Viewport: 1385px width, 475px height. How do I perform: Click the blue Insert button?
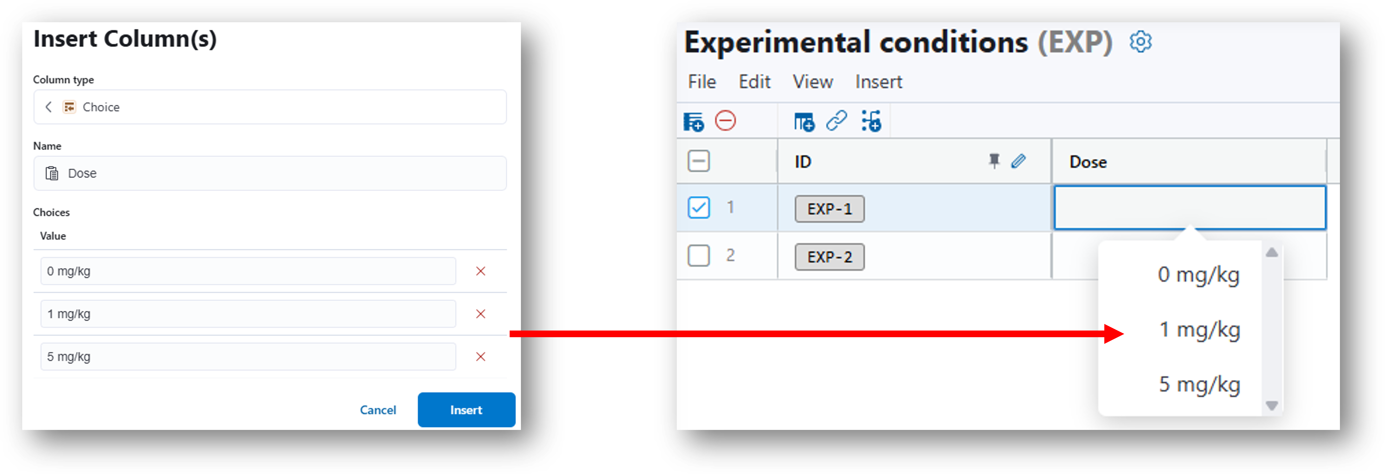[x=466, y=410]
